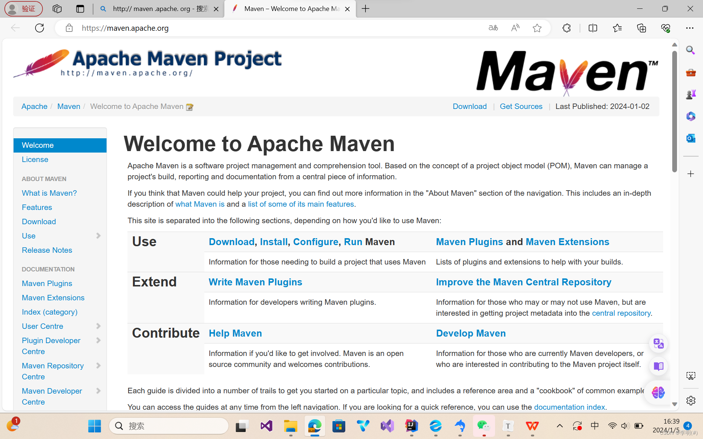Click the scrollbar down arrow
The image size is (703, 439).
[x=674, y=404]
